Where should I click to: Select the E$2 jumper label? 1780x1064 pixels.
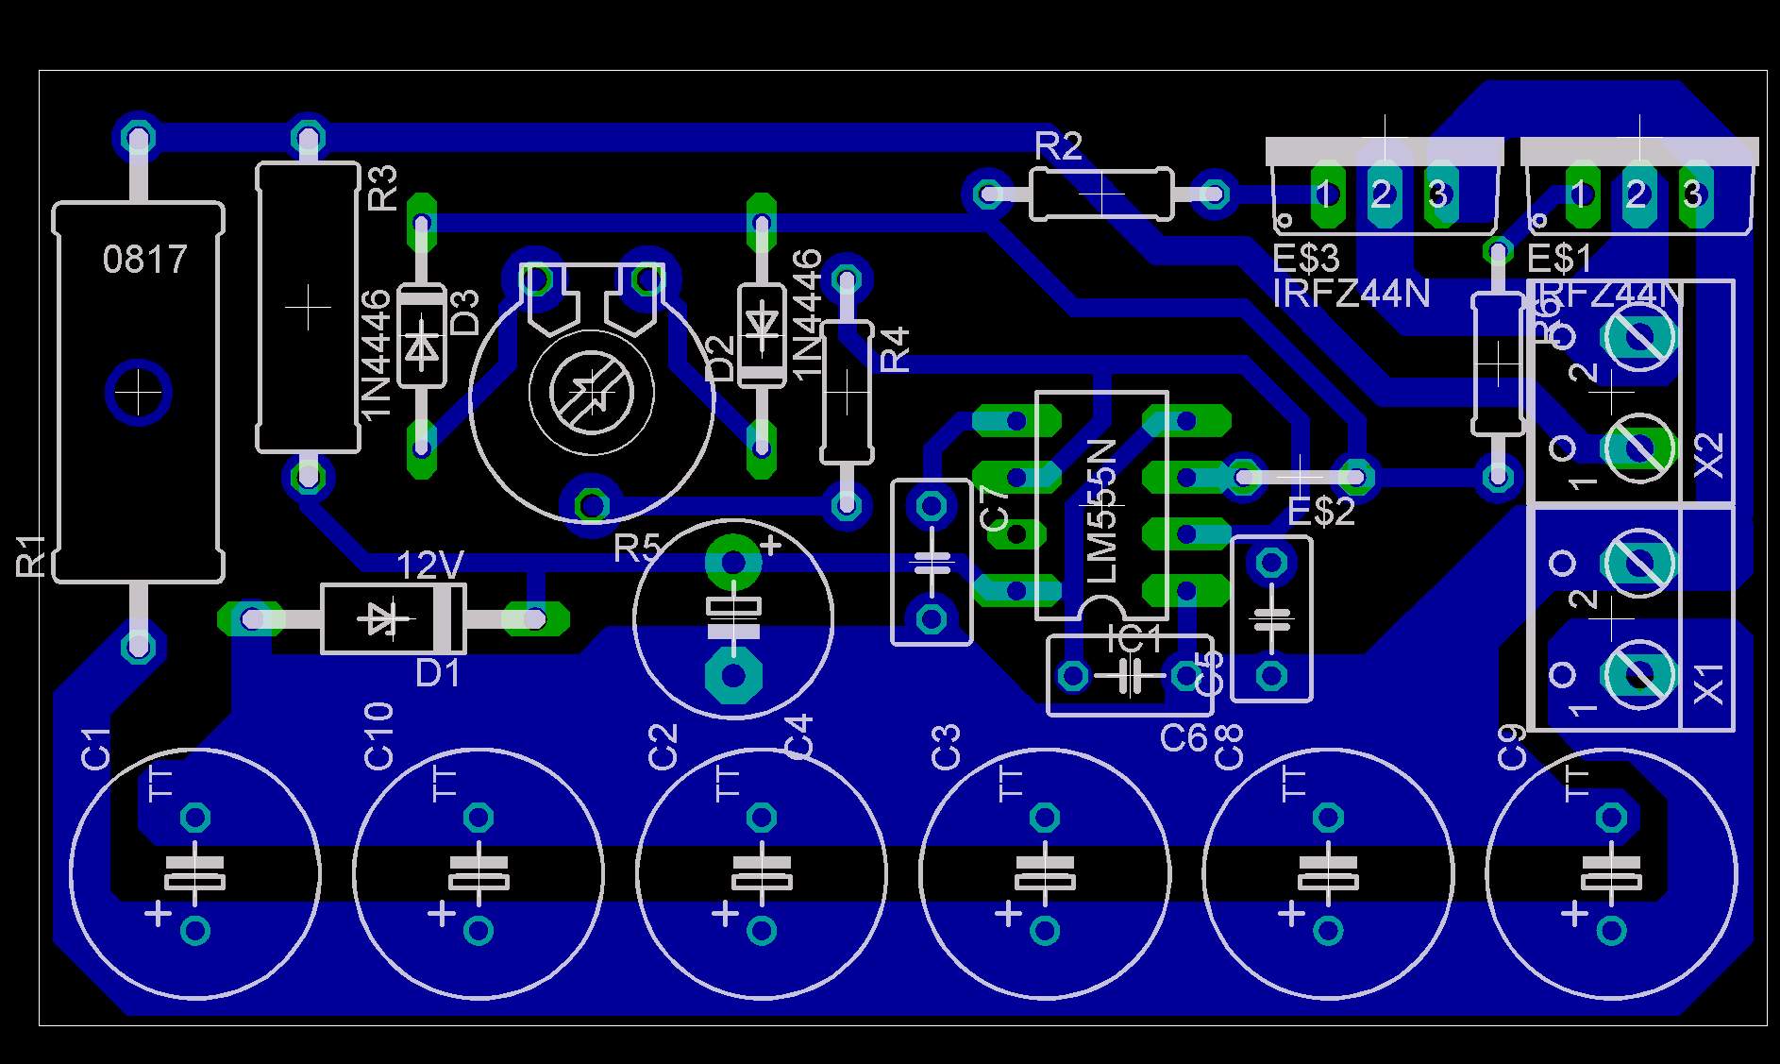coord(1321,512)
